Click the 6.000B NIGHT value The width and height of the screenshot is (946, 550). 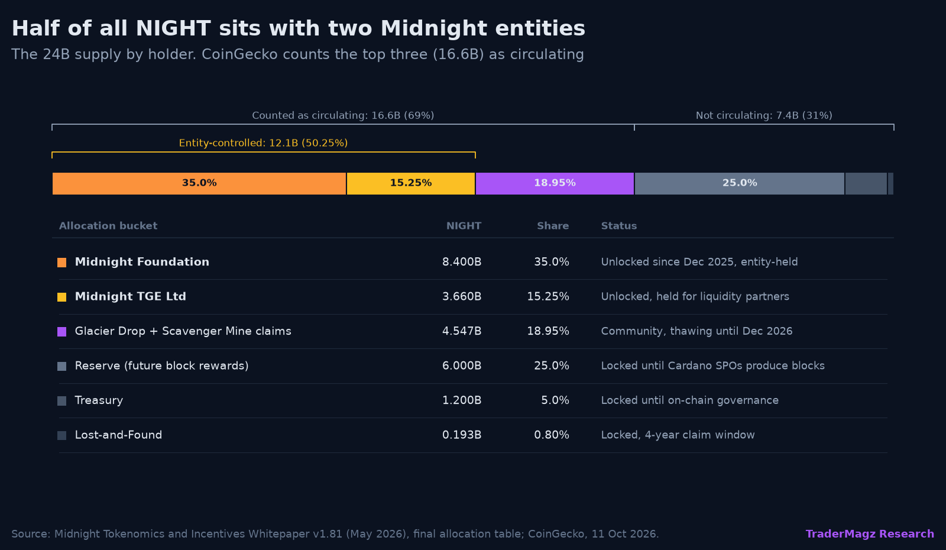tap(462, 365)
